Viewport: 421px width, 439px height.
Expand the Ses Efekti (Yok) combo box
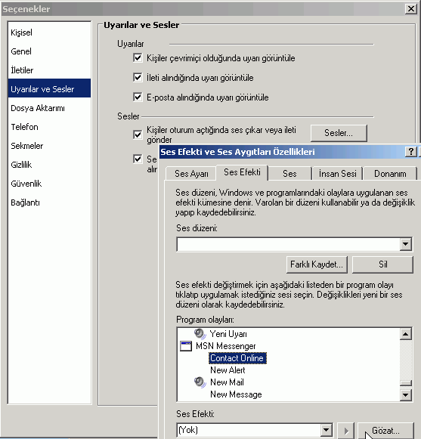click(x=326, y=430)
